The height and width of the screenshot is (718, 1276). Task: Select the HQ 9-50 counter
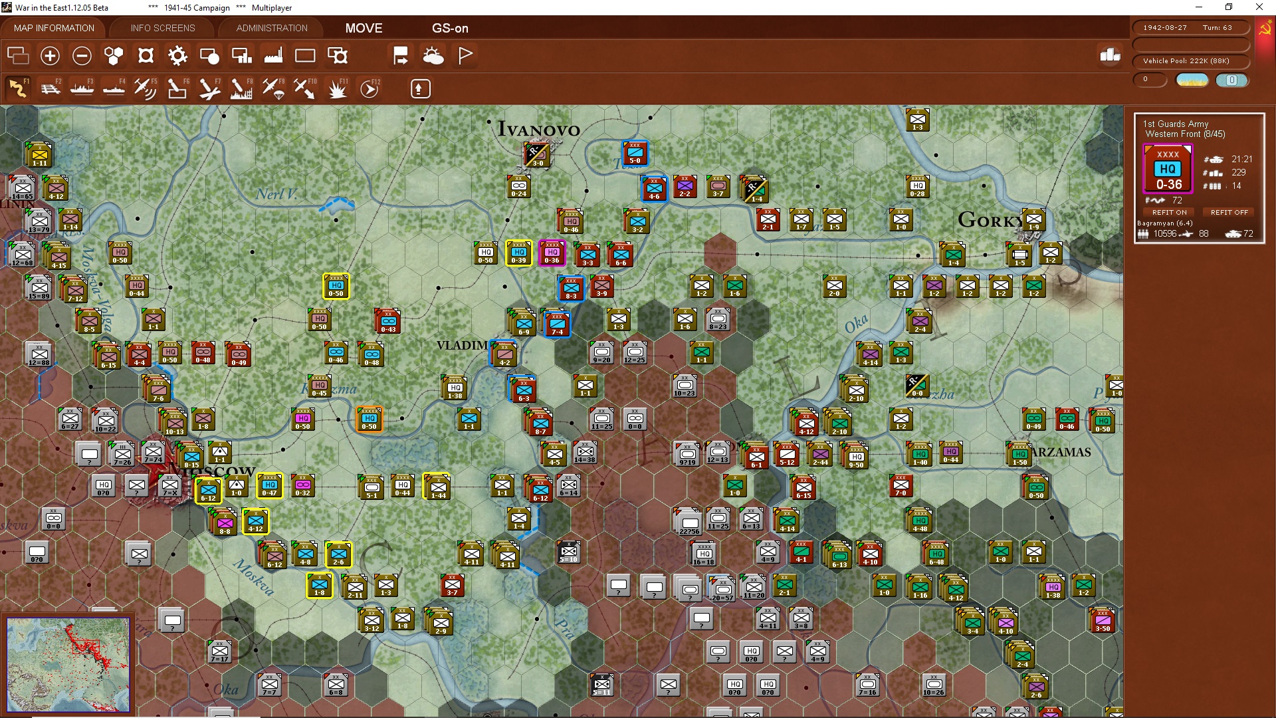(x=856, y=457)
